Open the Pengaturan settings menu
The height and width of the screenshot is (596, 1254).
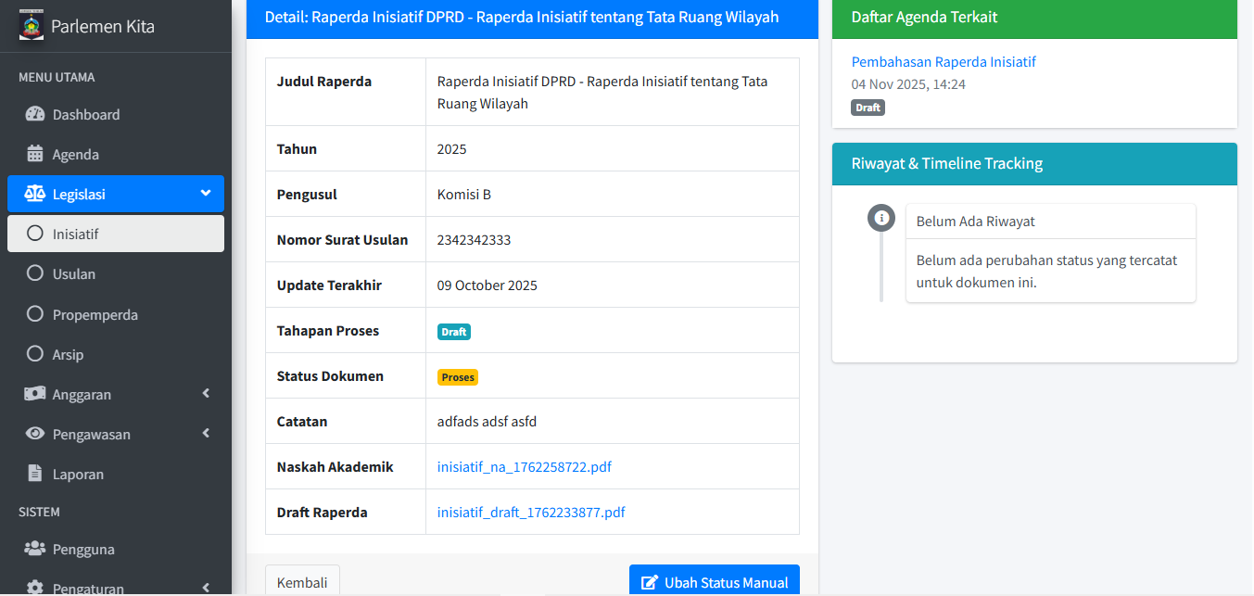pos(88,588)
